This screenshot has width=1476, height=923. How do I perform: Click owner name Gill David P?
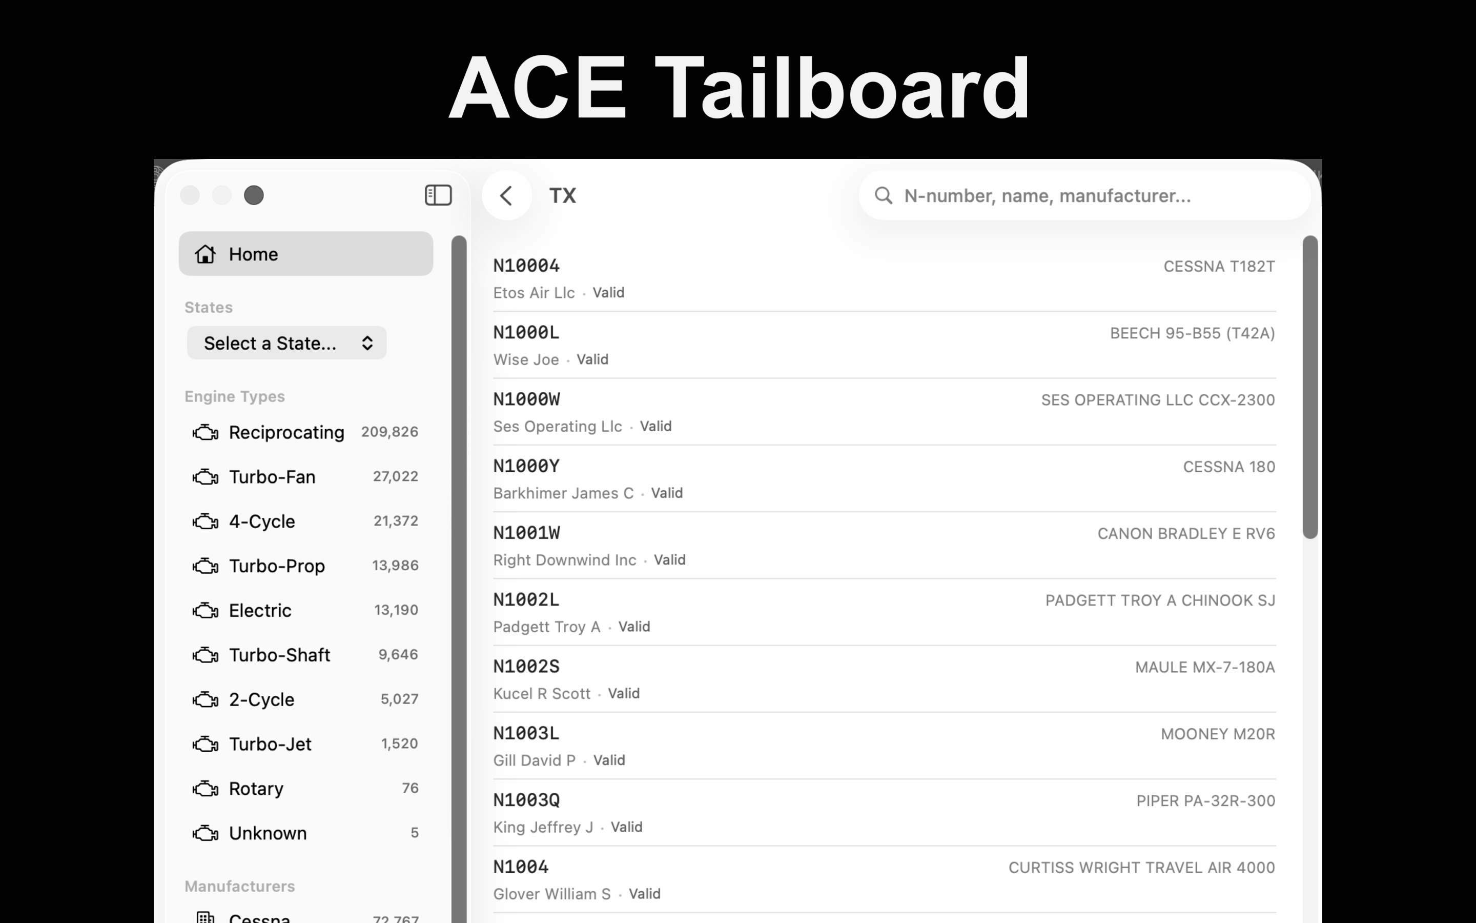point(535,760)
